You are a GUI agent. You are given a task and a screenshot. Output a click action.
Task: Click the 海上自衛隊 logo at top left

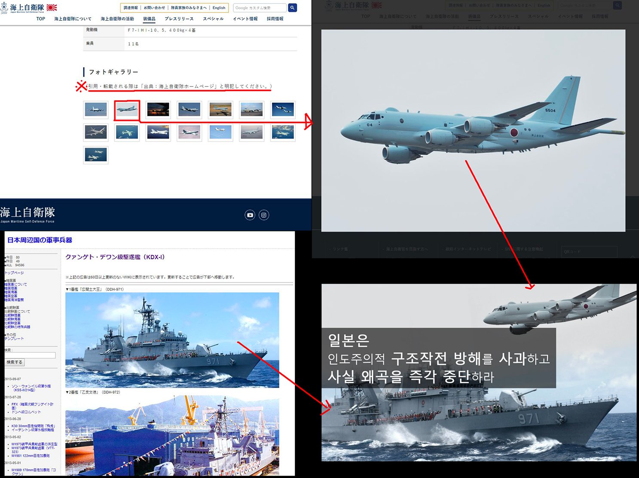(29, 8)
